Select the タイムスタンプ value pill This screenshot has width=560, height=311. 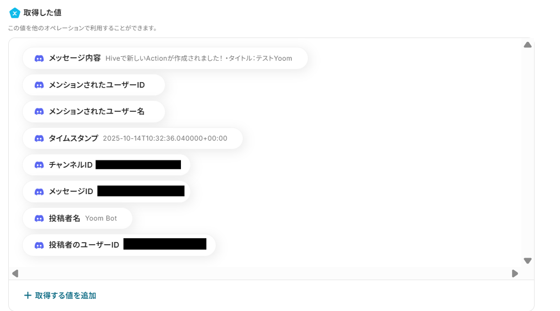click(x=132, y=138)
